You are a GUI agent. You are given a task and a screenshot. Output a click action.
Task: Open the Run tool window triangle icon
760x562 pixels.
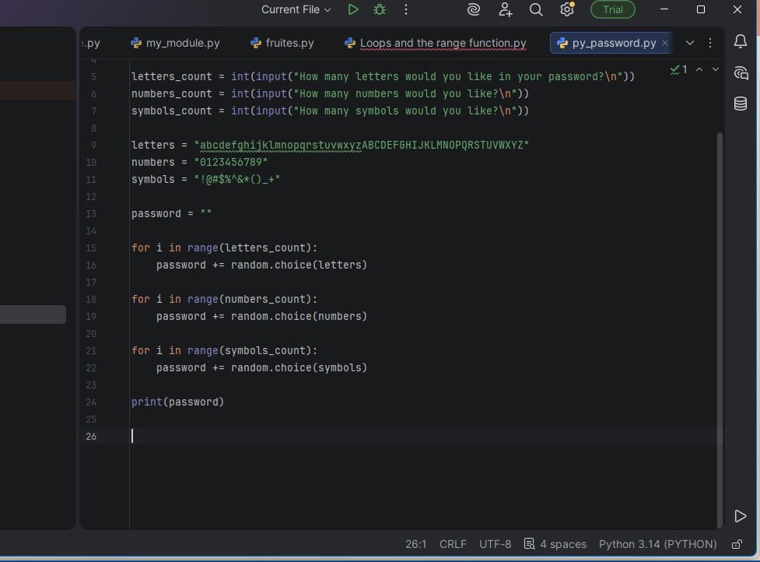coord(740,516)
